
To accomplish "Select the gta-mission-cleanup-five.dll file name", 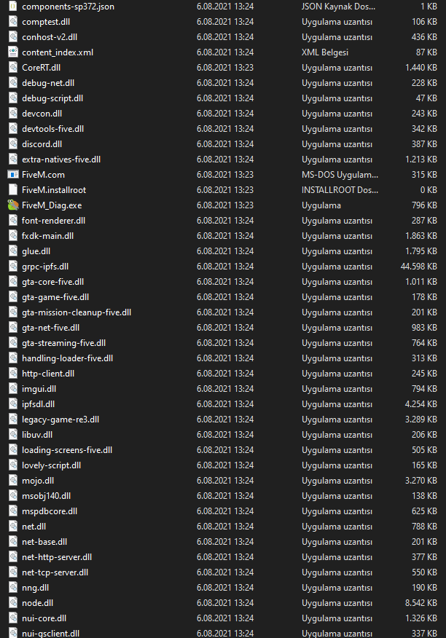I will (x=77, y=312).
